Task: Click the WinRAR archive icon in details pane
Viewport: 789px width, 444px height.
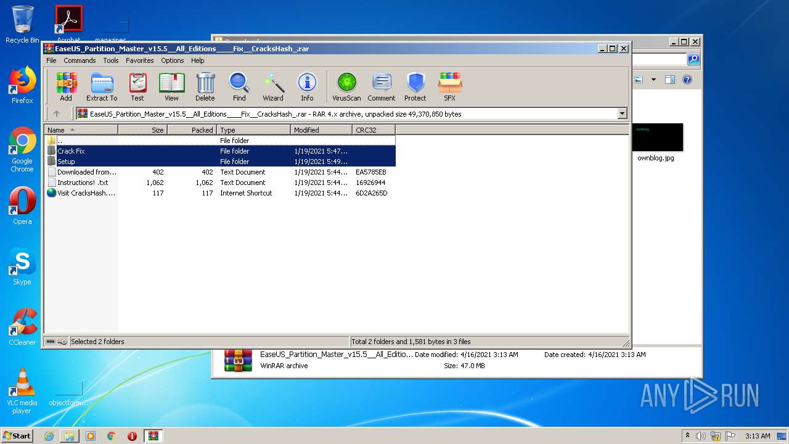Action: 239,361
